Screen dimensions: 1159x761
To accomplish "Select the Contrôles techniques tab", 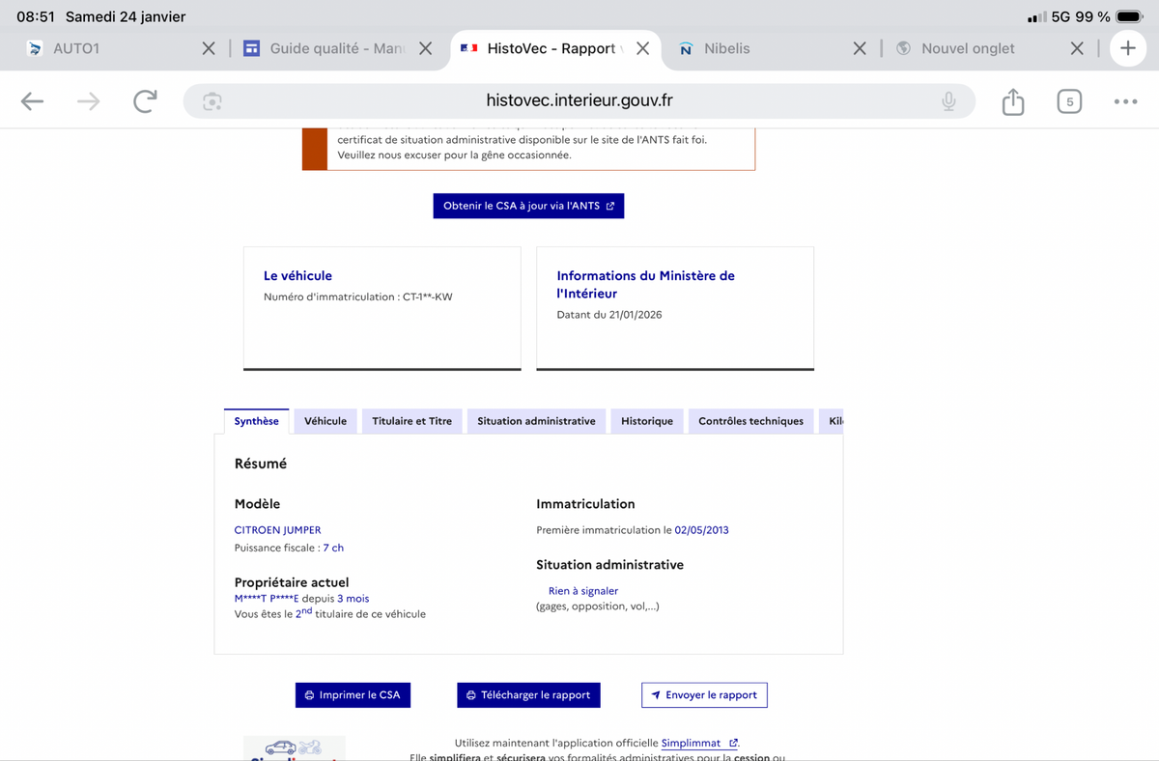I will coord(750,421).
